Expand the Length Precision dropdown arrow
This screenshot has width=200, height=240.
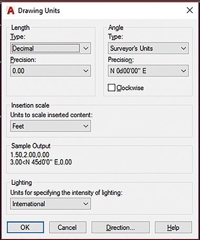click(86, 71)
